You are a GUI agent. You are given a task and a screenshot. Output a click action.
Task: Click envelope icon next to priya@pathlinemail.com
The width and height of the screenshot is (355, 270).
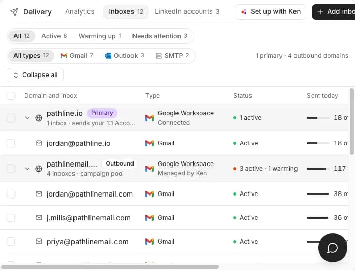pos(39,241)
